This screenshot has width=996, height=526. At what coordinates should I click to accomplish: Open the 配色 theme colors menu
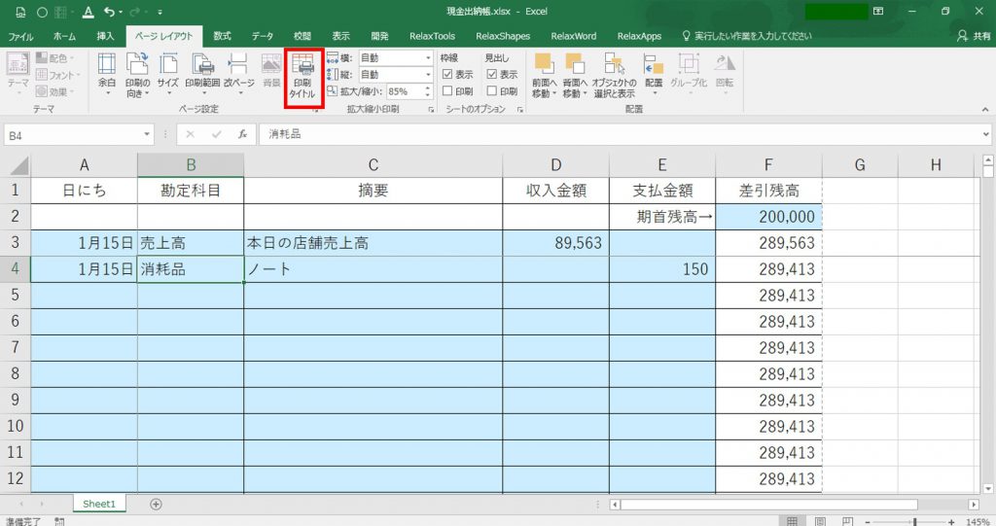[x=54, y=57]
